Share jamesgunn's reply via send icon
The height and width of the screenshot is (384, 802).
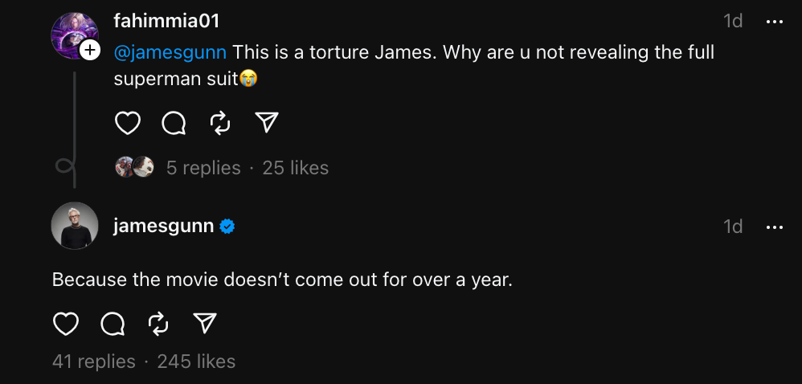206,324
